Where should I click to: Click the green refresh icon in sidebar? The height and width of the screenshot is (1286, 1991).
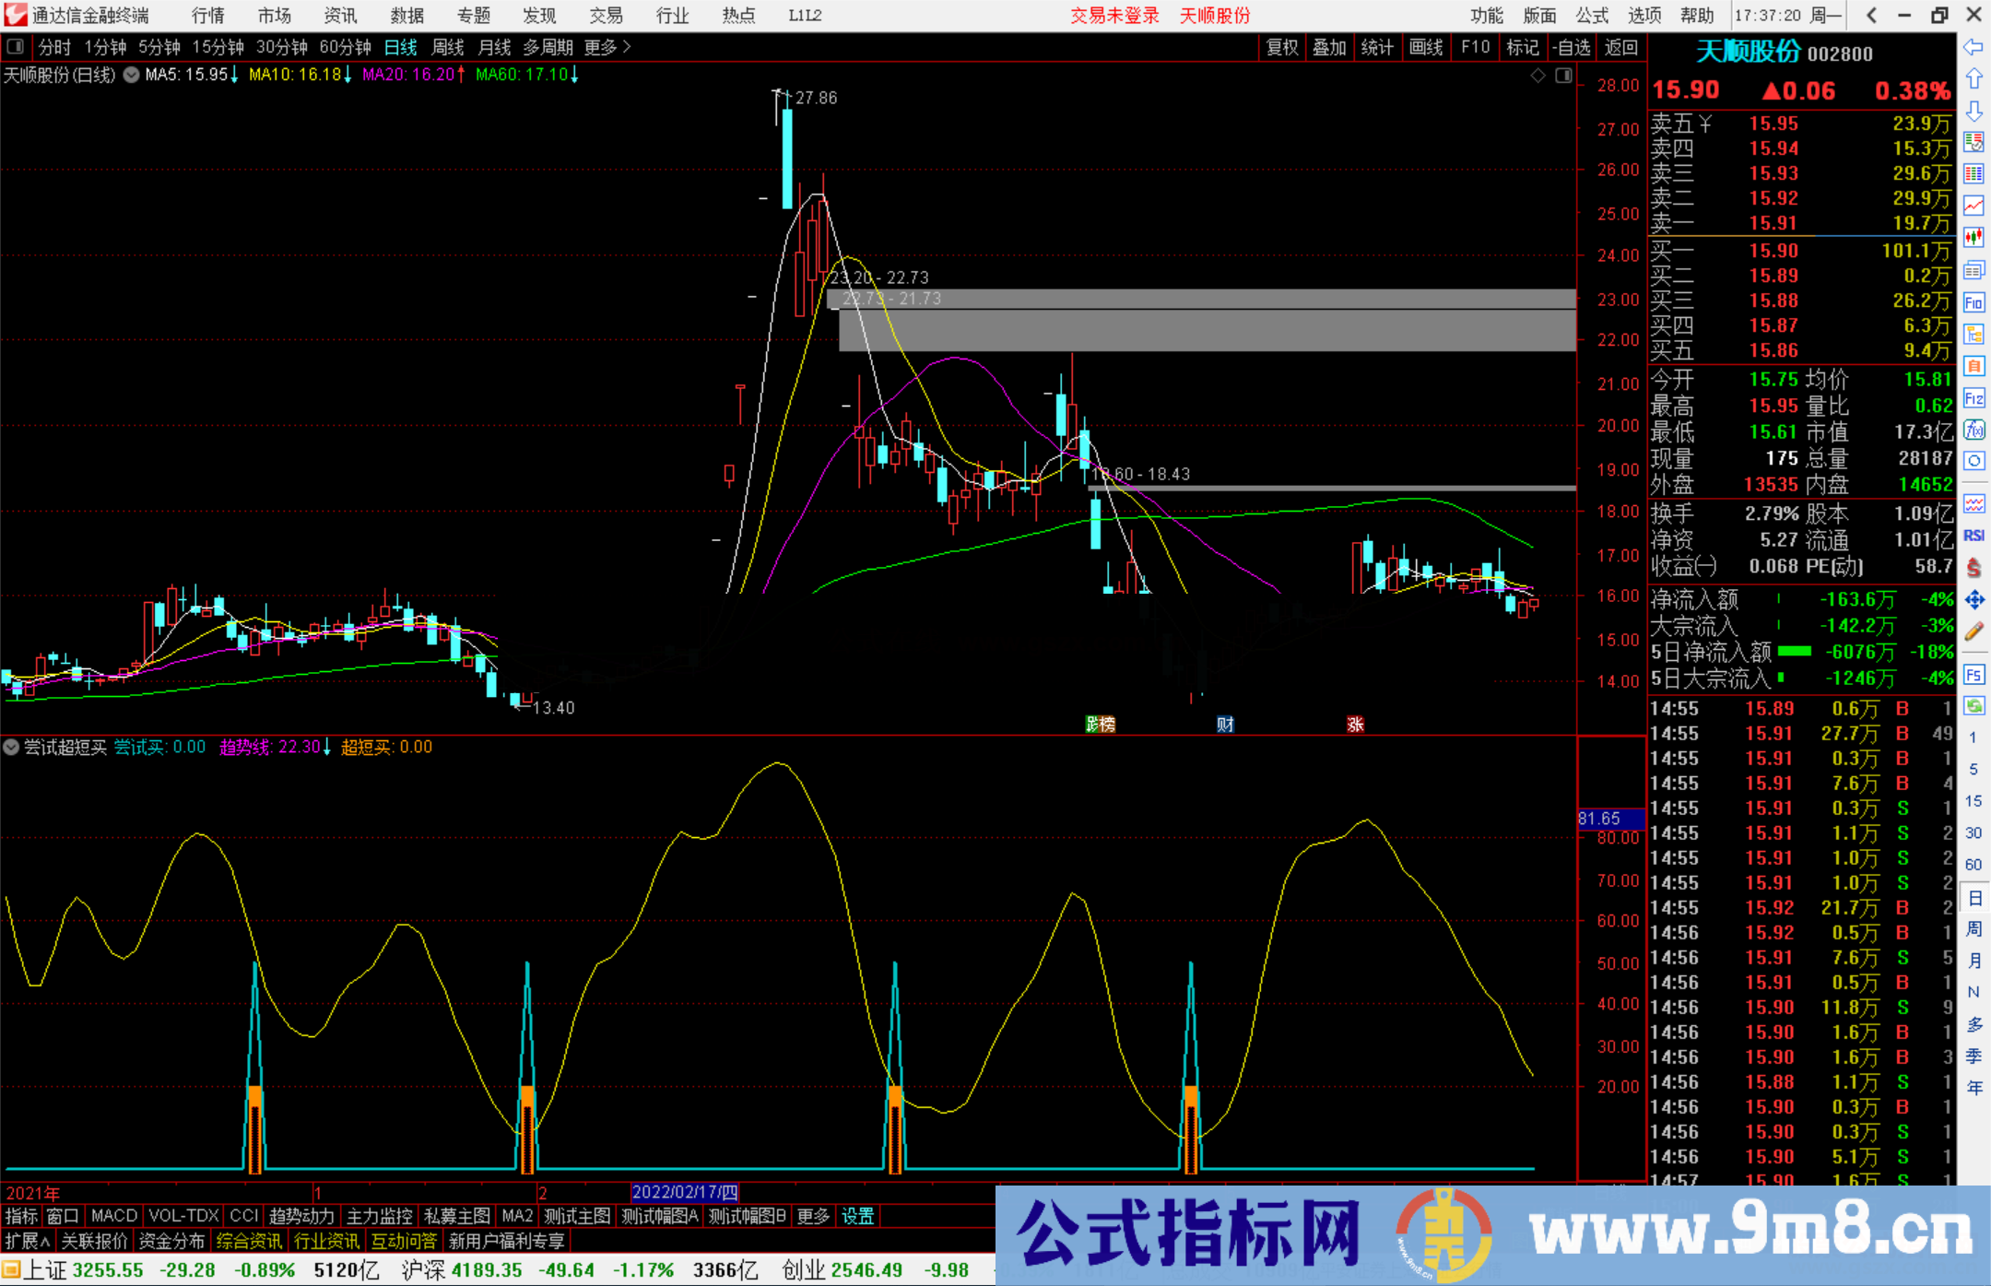(x=1973, y=706)
